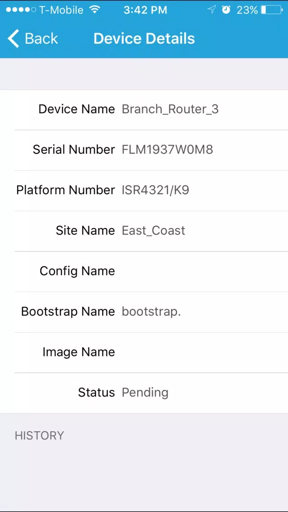
Task: Tap the bootstrap. Bootstrap Name value
Action: click(x=151, y=312)
